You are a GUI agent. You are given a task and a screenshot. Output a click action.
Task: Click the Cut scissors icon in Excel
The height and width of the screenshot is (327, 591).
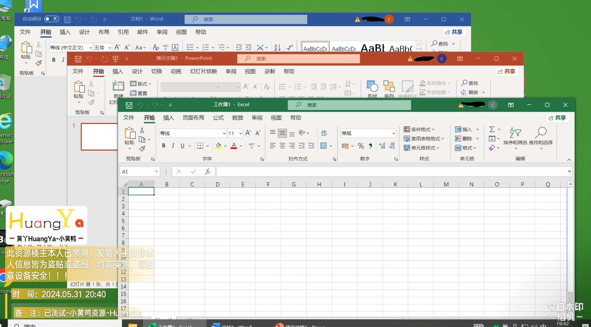(142, 130)
